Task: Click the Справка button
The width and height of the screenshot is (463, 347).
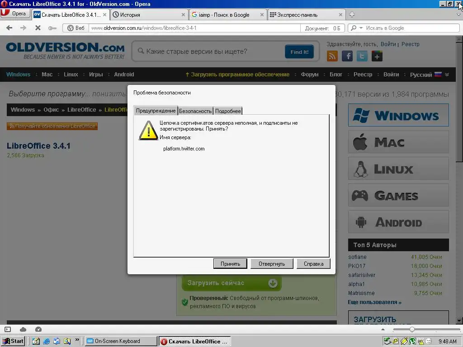Action: click(314, 264)
